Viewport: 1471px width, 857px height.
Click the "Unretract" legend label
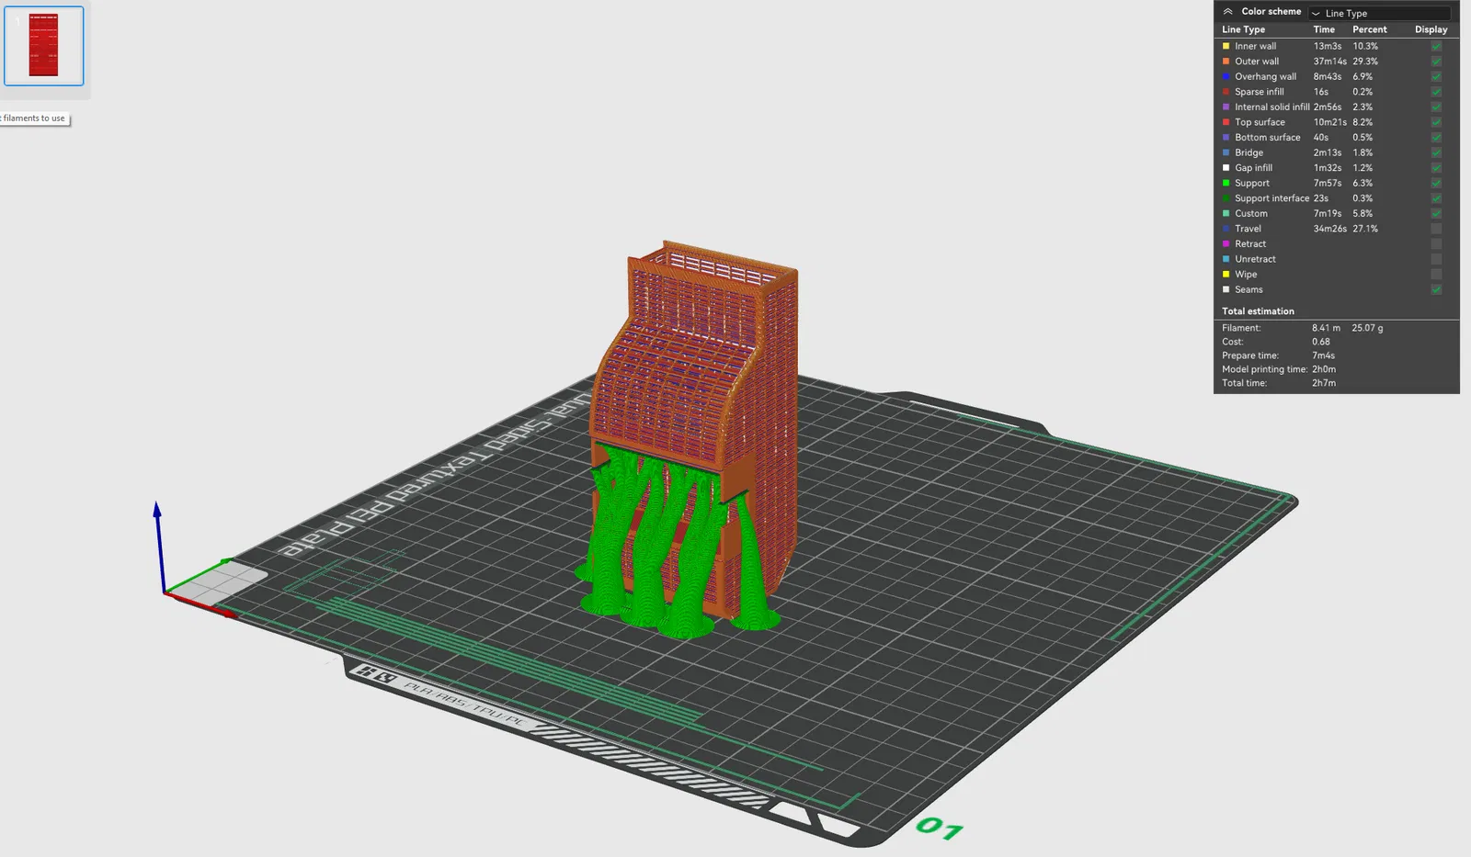[1255, 259]
